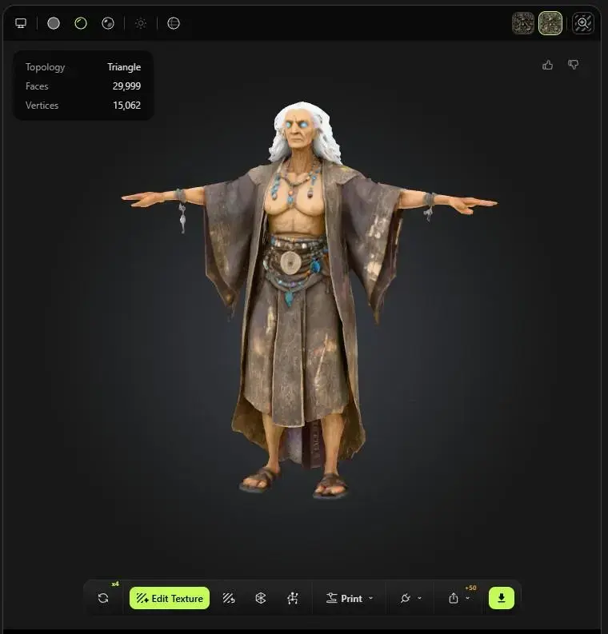Click the rigging figure animate icon
The width and height of the screenshot is (608, 634).
coord(293,598)
